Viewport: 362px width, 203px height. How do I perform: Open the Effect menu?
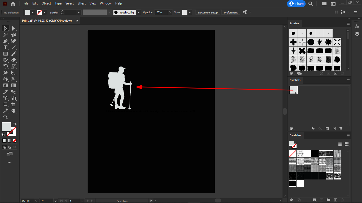(81, 3)
